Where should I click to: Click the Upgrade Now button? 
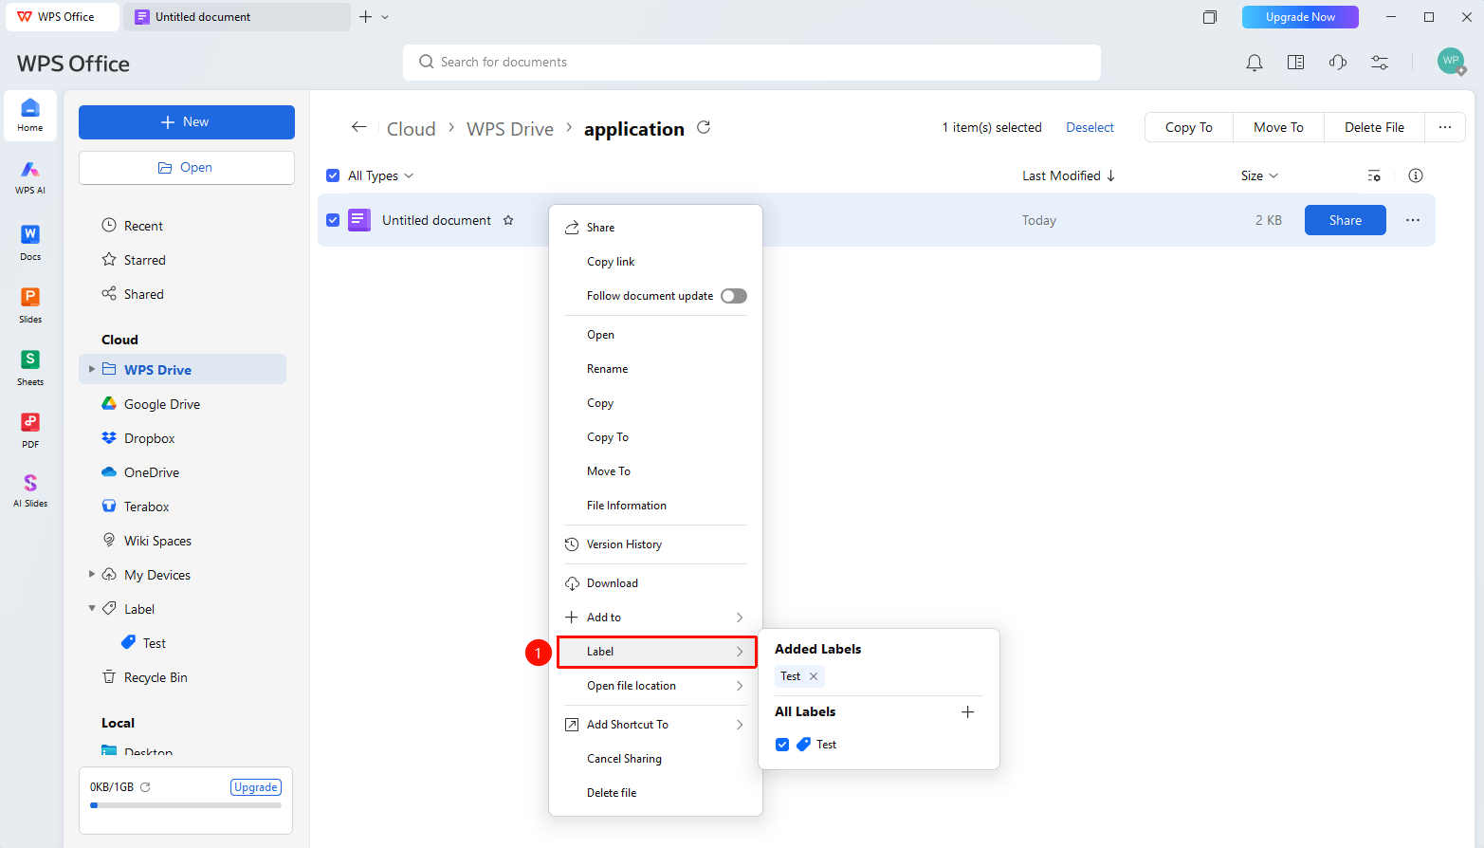coord(1300,17)
